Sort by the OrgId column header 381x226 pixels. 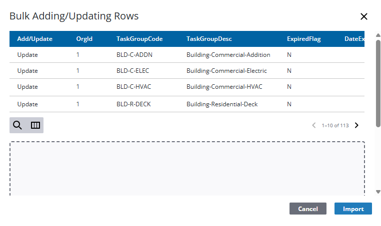tap(84, 39)
